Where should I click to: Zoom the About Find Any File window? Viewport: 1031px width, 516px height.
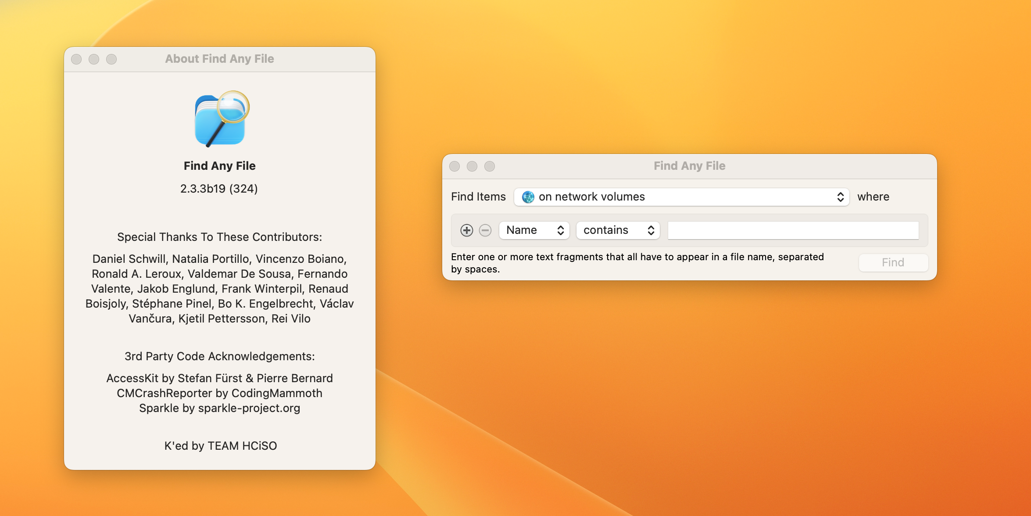pos(111,59)
